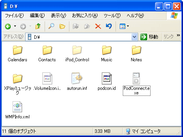Close the D:¥ window
Image resolution: width=183 pixels, height=137 pixels.
pos(177,6)
